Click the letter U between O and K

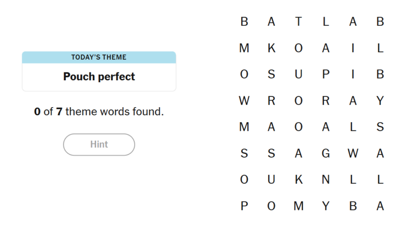coord(271,180)
